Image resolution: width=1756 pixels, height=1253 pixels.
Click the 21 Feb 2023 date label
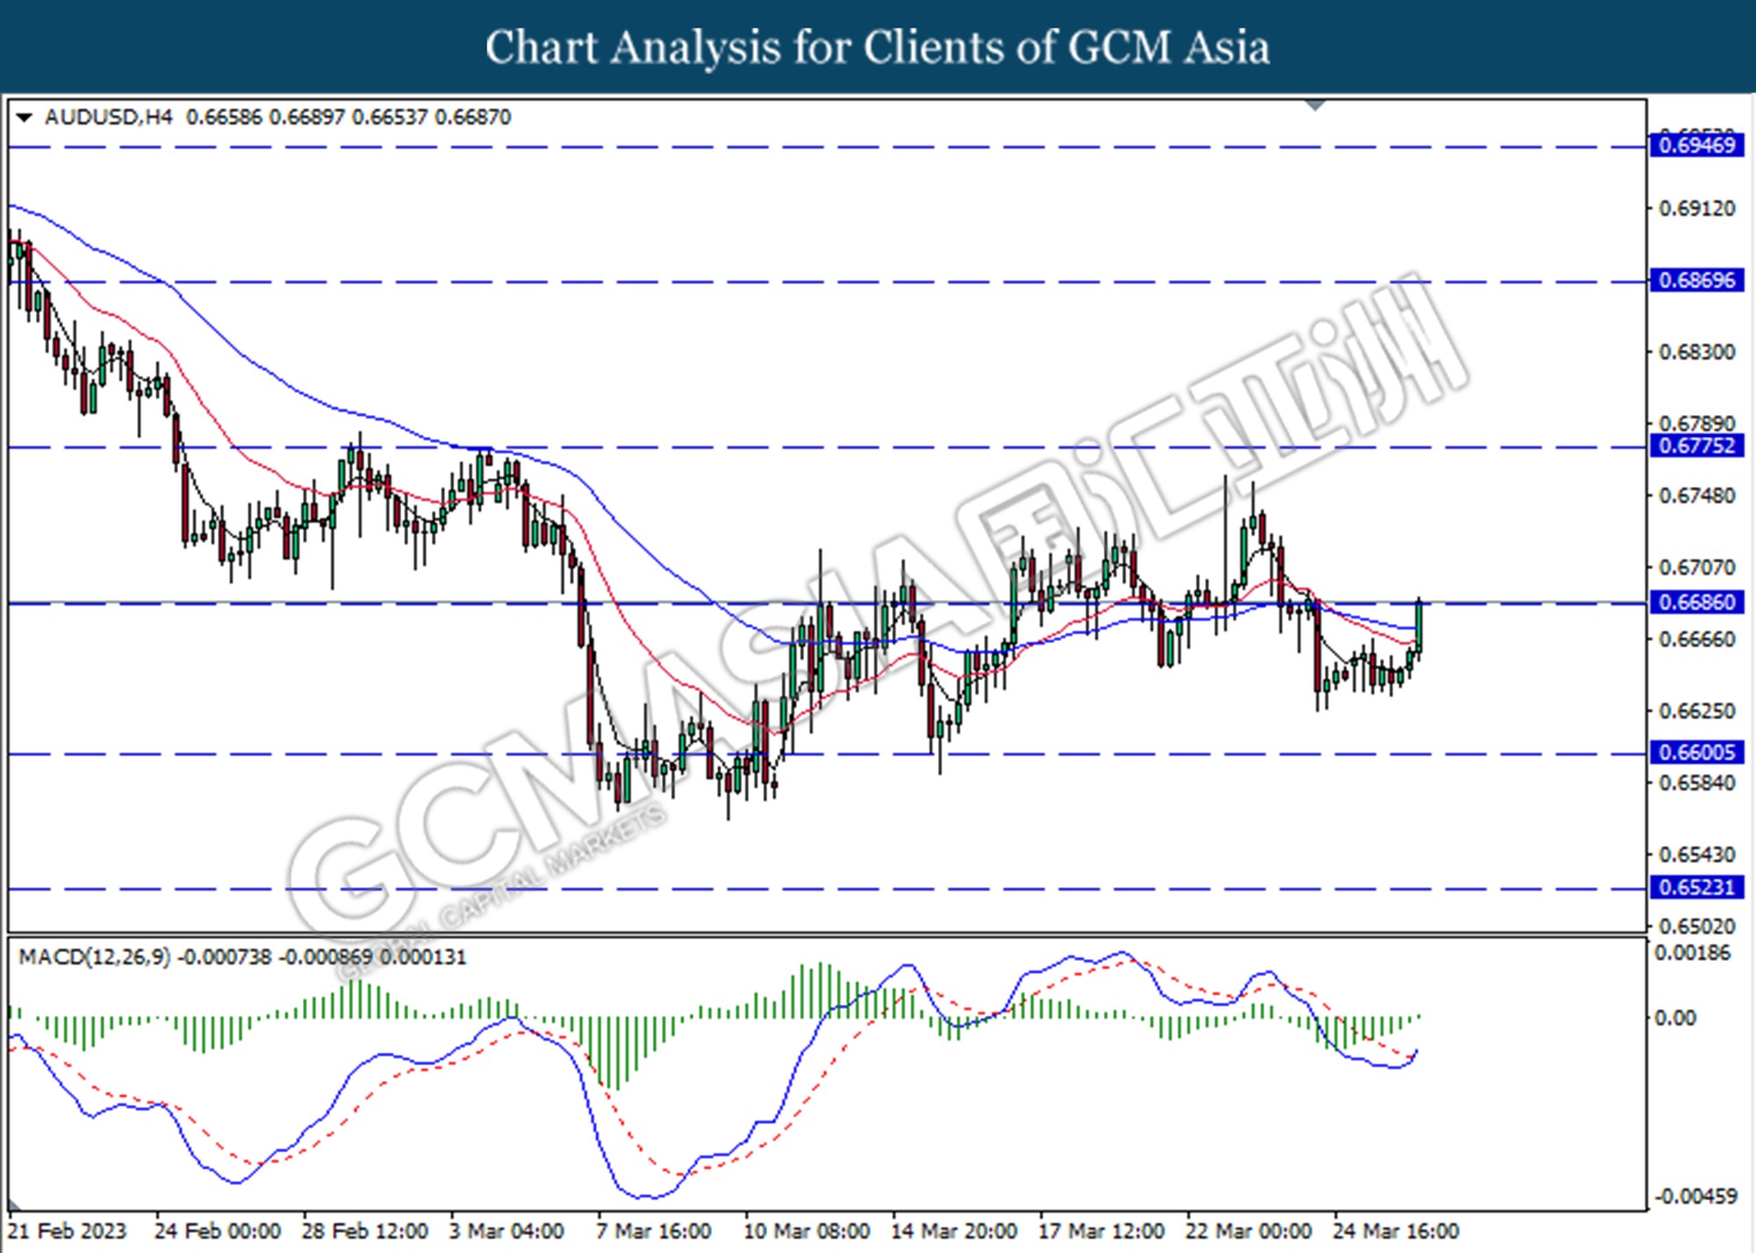(x=68, y=1231)
